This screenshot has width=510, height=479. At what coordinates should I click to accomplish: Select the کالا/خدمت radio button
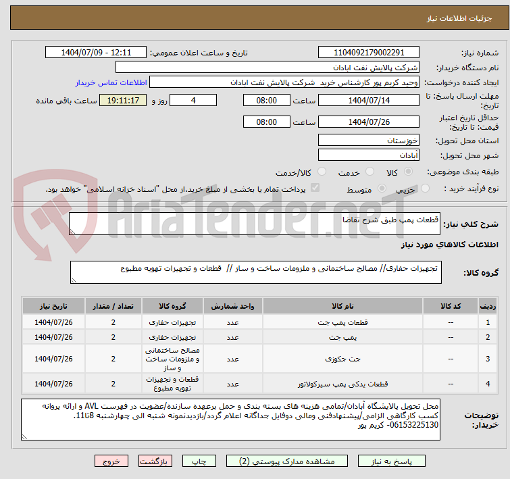click(322, 172)
